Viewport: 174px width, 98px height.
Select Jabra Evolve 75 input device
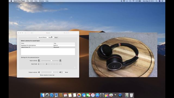[48, 47]
